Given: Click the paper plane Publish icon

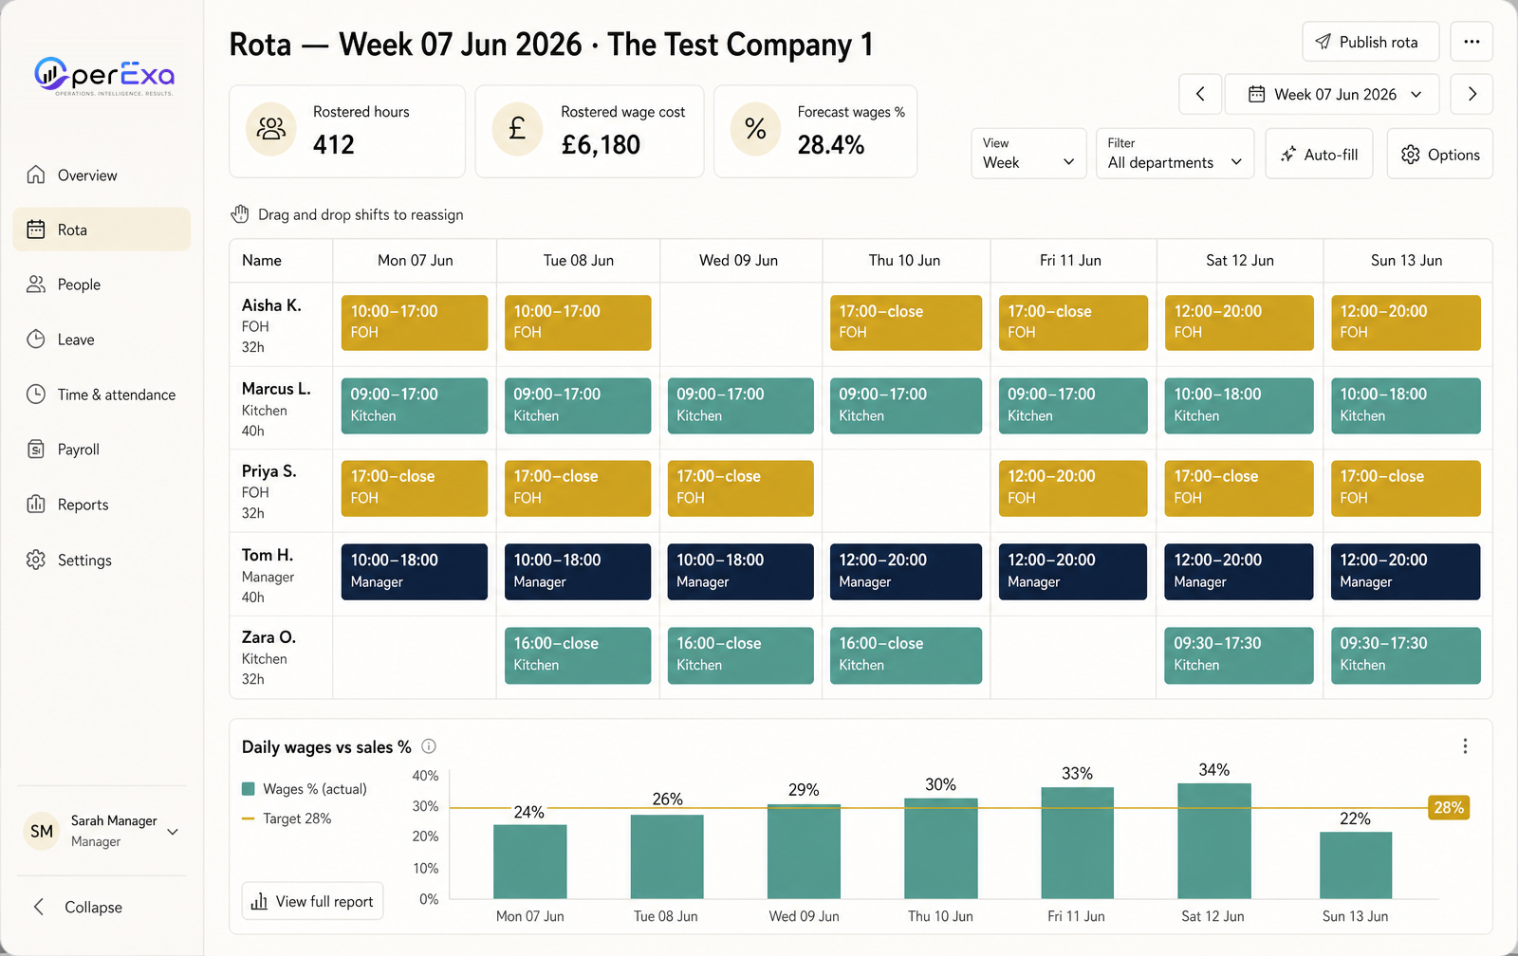Looking at the screenshot, I should [x=1324, y=42].
